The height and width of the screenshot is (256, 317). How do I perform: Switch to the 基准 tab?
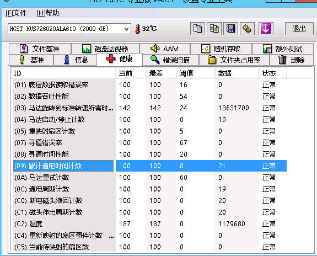tap(31, 60)
